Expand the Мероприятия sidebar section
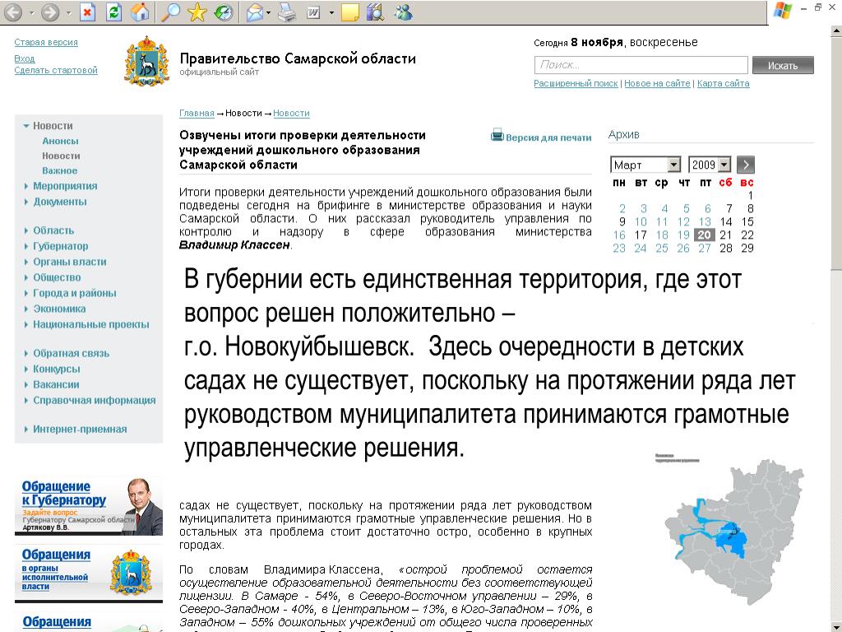The width and height of the screenshot is (842, 632). click(x=25, y=186)
